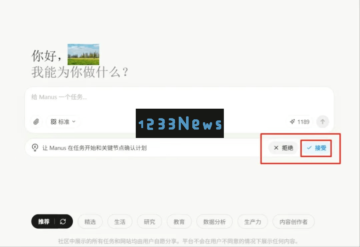The width and height of the screenshot is (360, 247).
Task: Switch to the 教育 tab
Action: coord(179,222)
